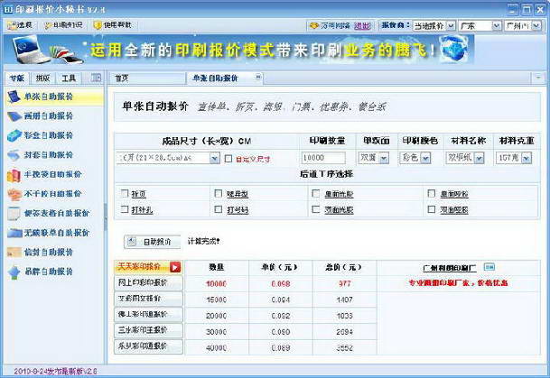The width and height of the screenshot is (550, 378).
Task: Select the 天天彩印报价 vendor button
Action: click(x=148, y=267)
